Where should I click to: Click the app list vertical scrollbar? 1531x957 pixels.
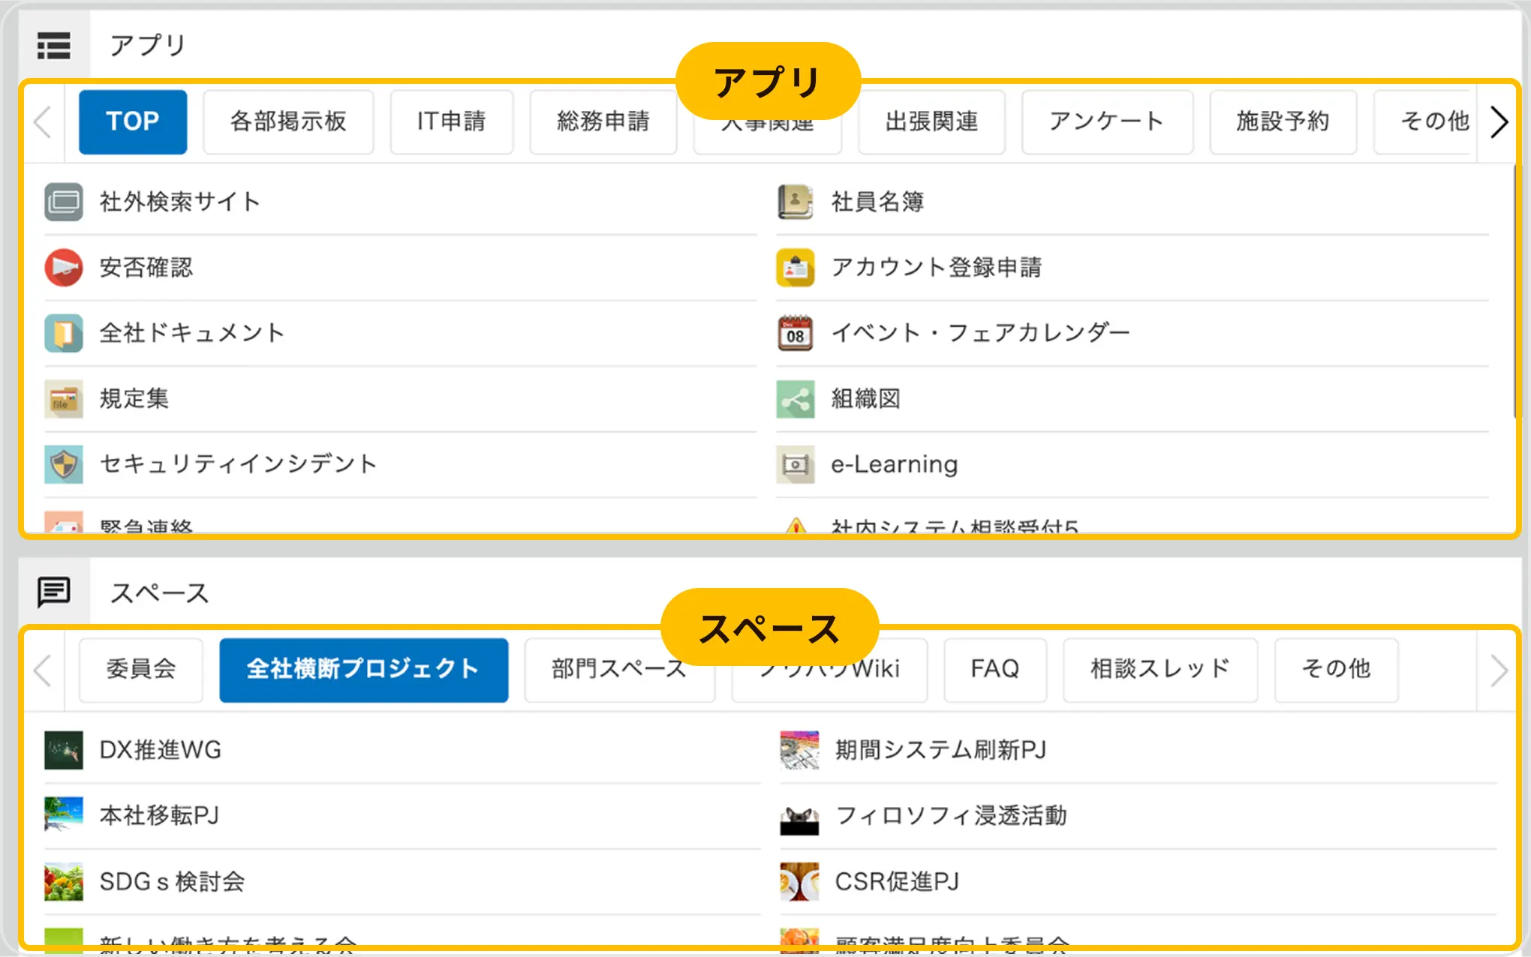[x=1516, y=292]
